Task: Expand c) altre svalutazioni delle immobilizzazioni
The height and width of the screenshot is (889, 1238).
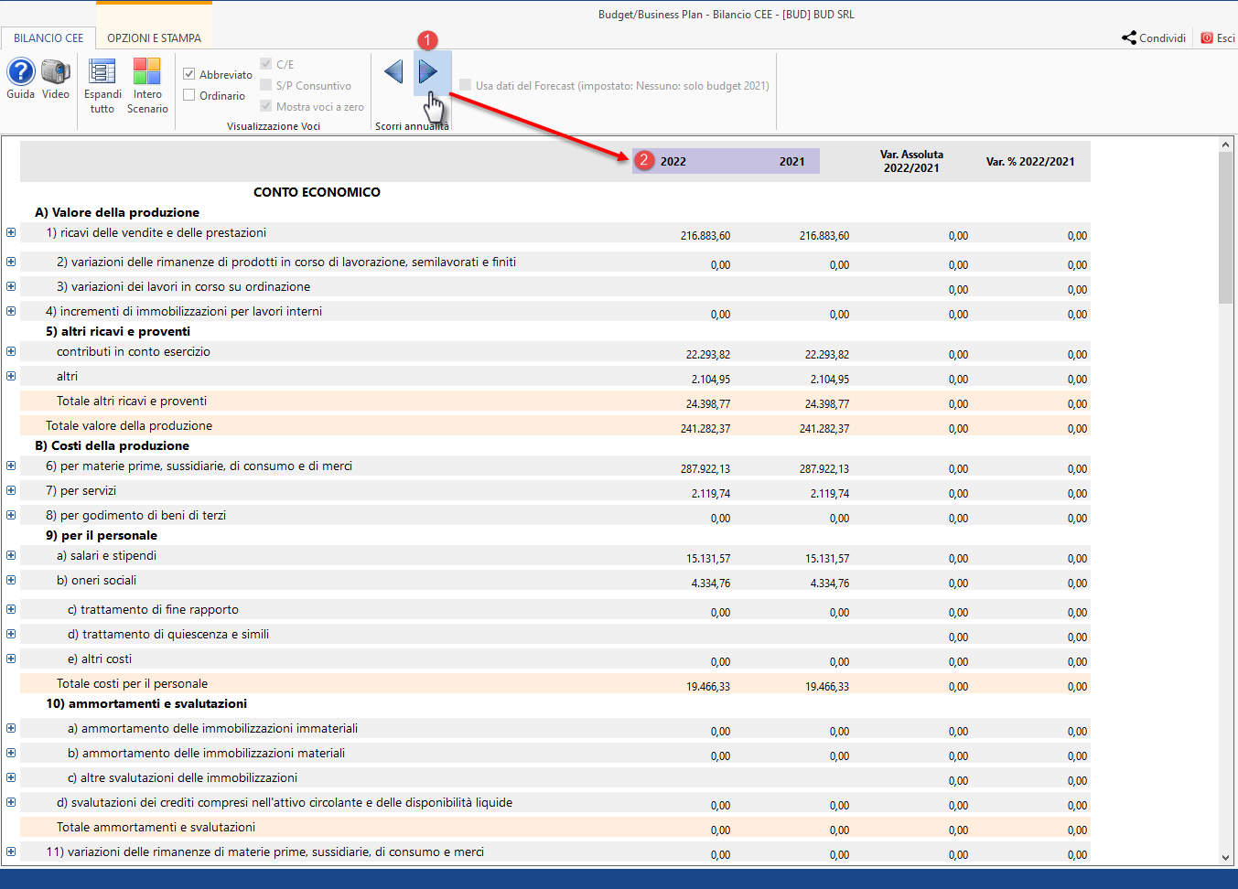Action: click(11, 777)
